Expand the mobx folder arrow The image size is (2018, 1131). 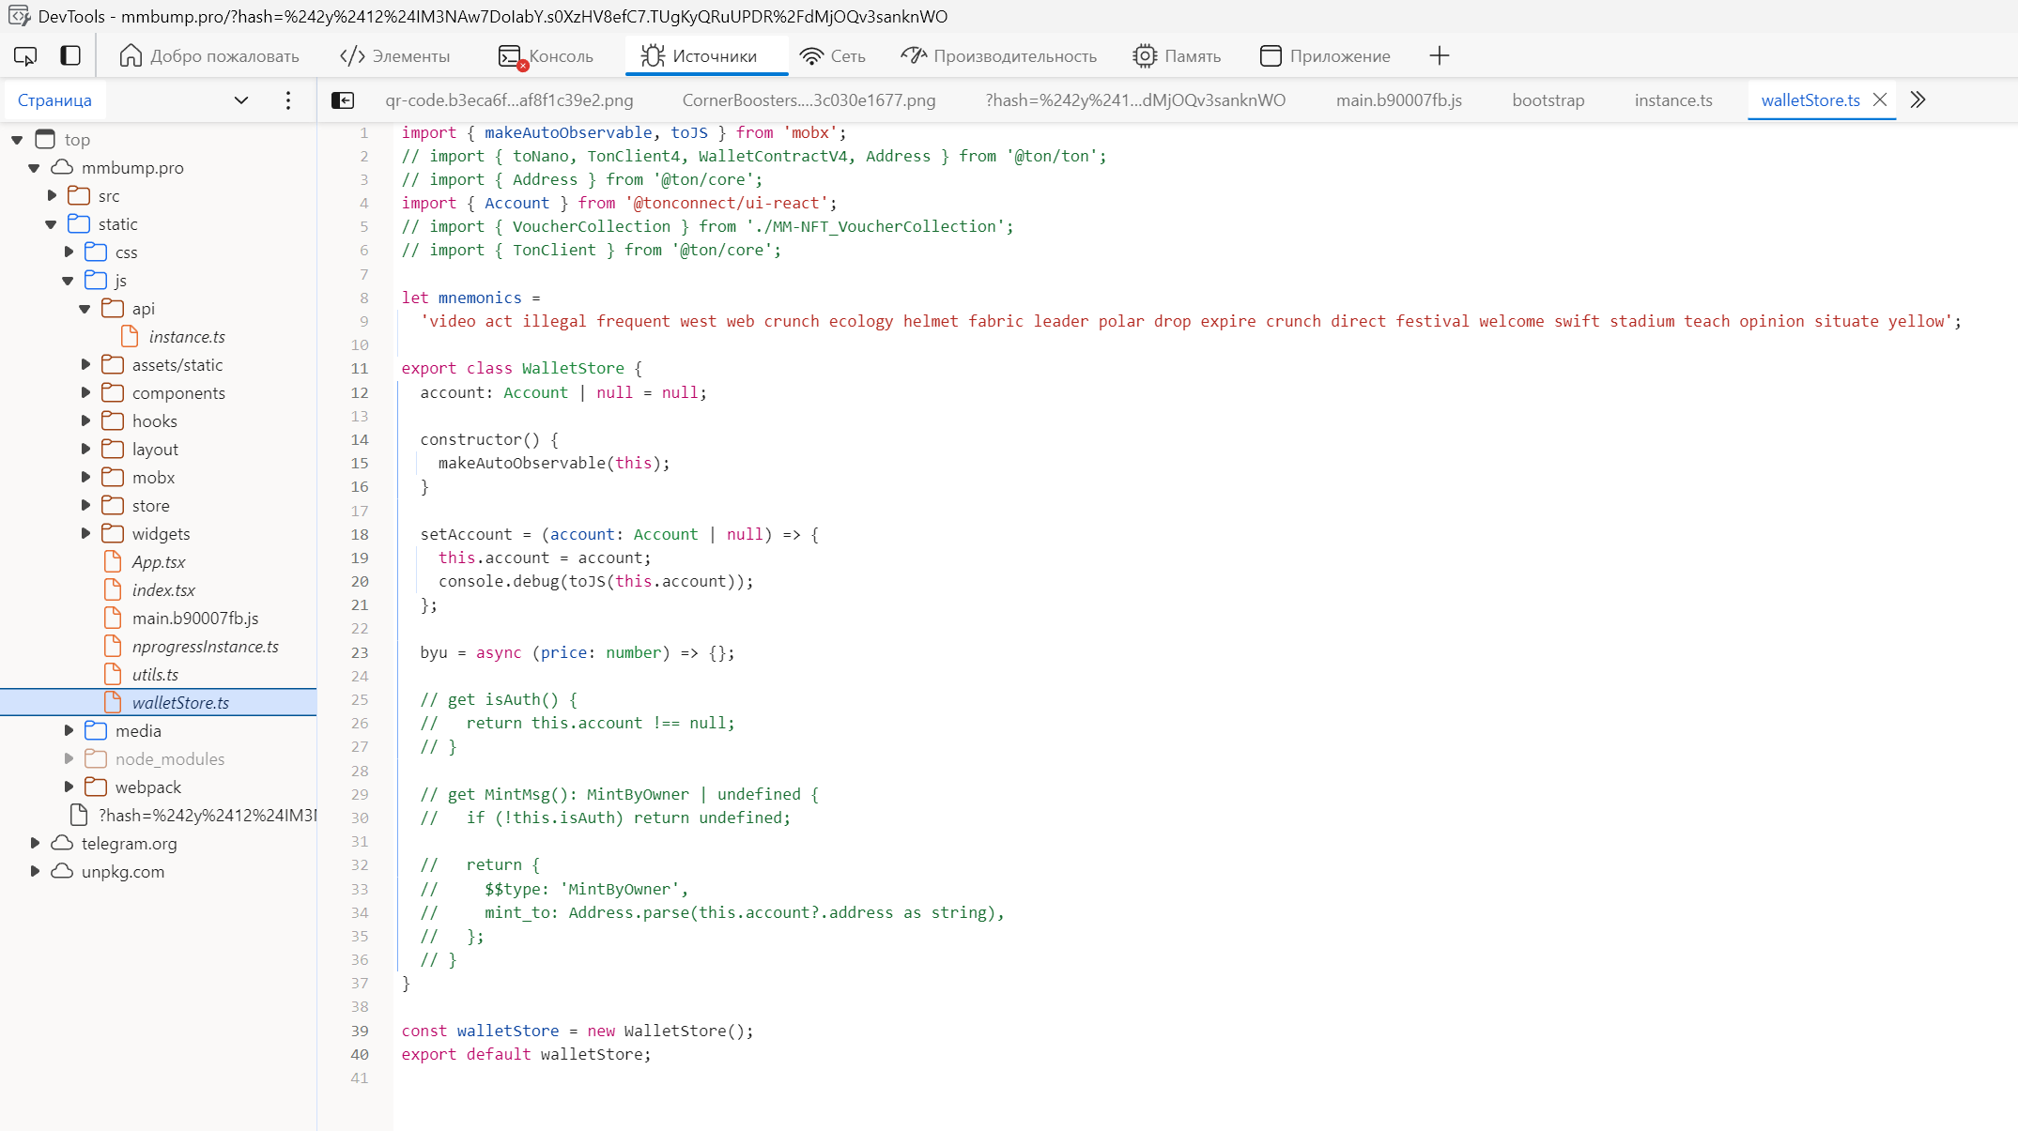85,478
